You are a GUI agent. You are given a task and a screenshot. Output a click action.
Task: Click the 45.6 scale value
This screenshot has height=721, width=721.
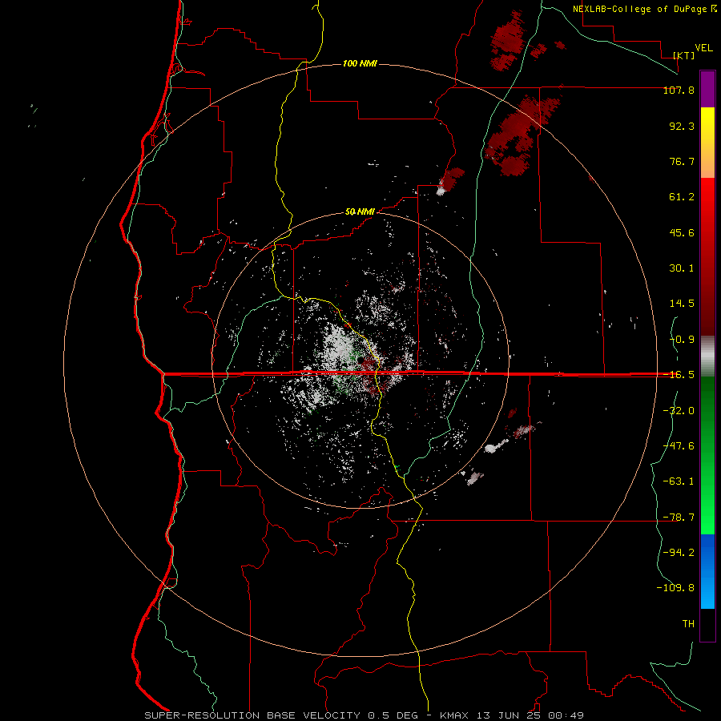[682, 232]
